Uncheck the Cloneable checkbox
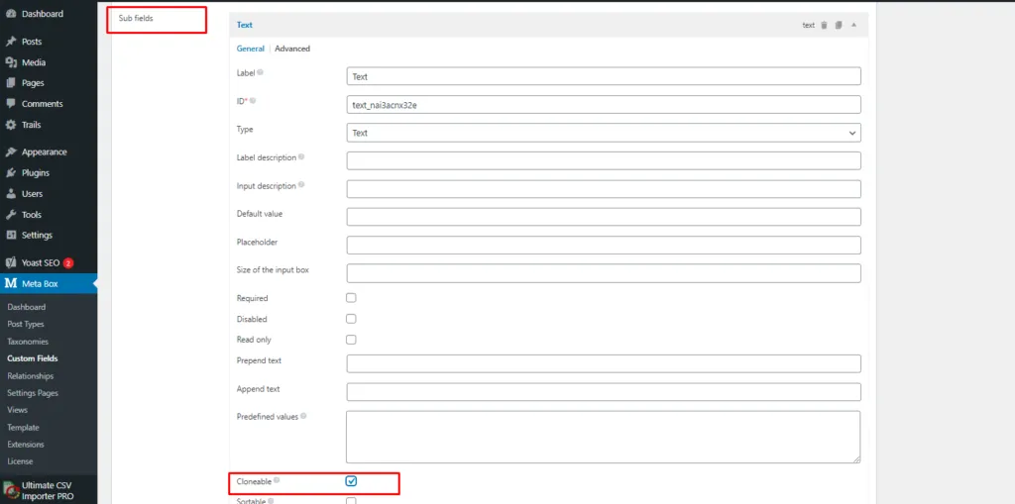The width and height of the screenshot is (1015, 504). [x=351, y=481]
